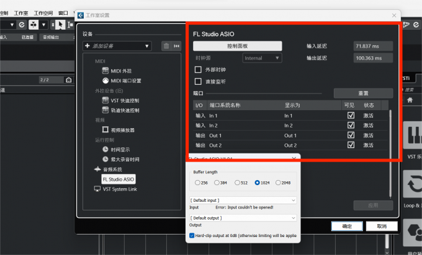Click the reset-to-start icon beside the trash
Image resolution: width=422 pixels, height=255 pixels.
coord(176,46)
